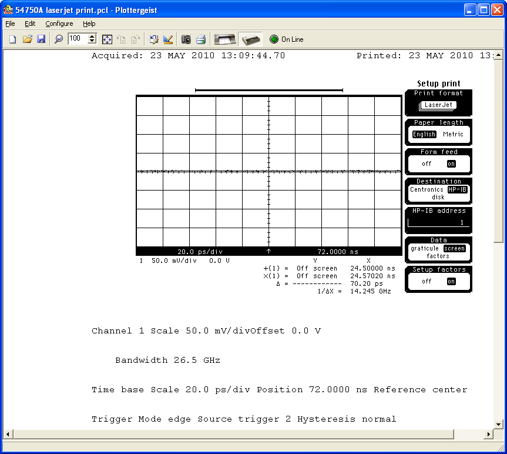Image resolution: width=507 pixels, height=454 pixels.
Task: Decrease zoom with the stepper down arrow
Action: (93, 41)
